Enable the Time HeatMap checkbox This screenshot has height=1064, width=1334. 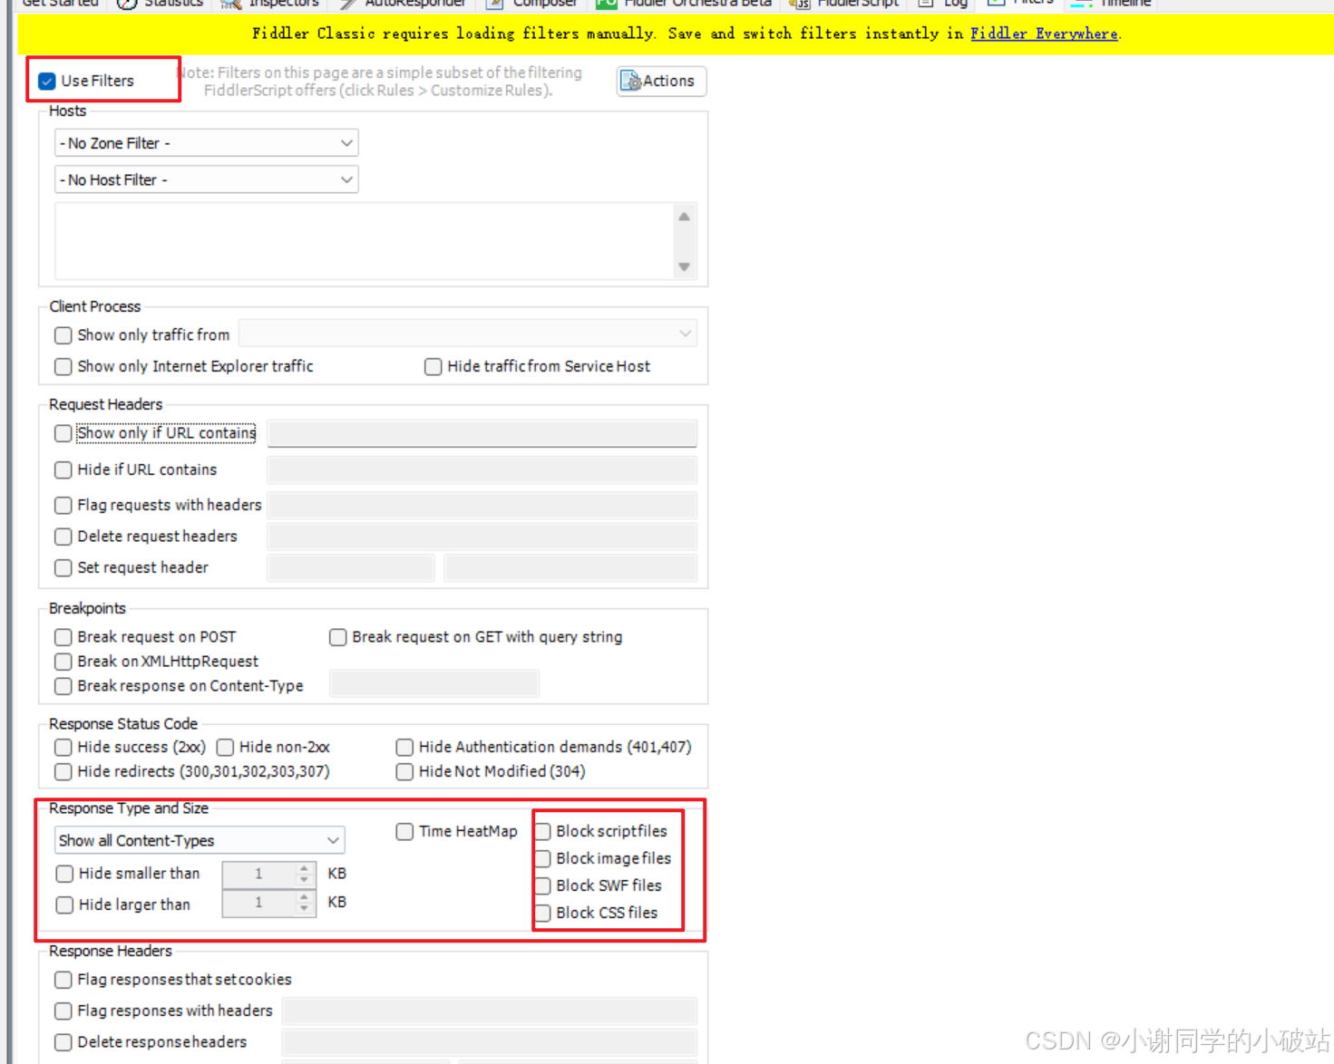pos(404,831)
